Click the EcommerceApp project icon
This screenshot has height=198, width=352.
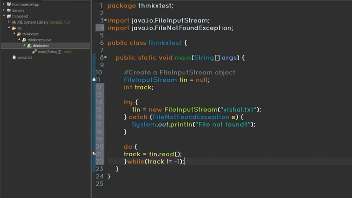coord(9,4)
